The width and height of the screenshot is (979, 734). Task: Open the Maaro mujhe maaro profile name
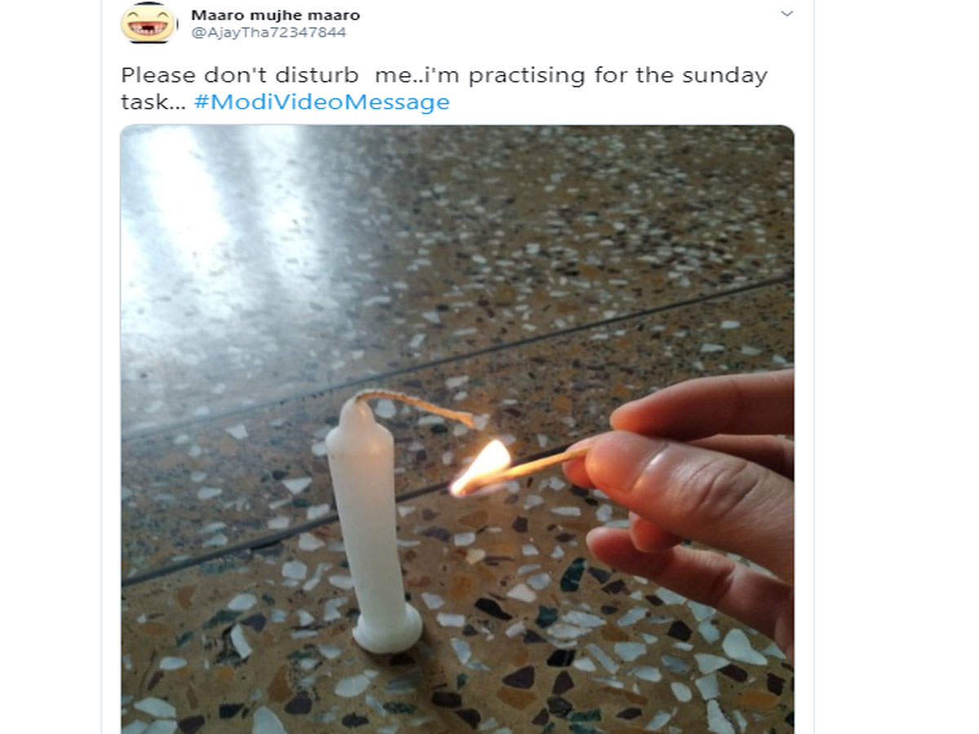click(x=275, y=15)
